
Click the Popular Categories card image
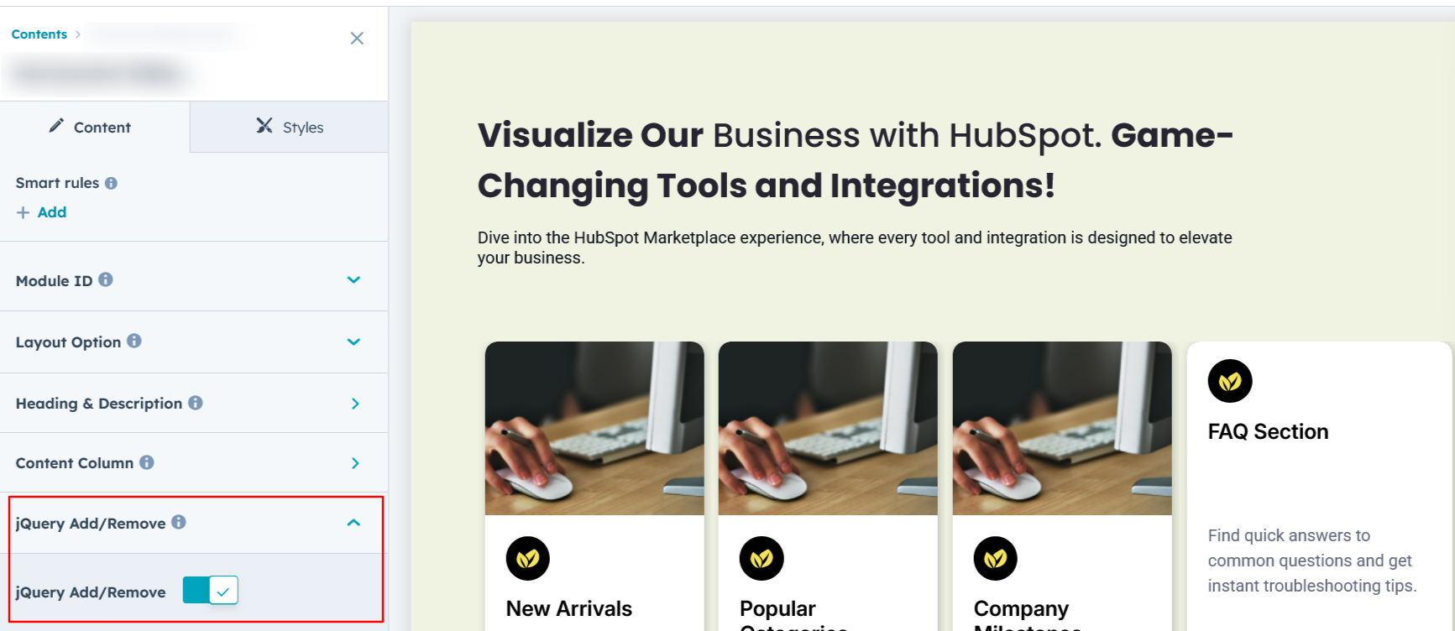[x=828, y=428]
